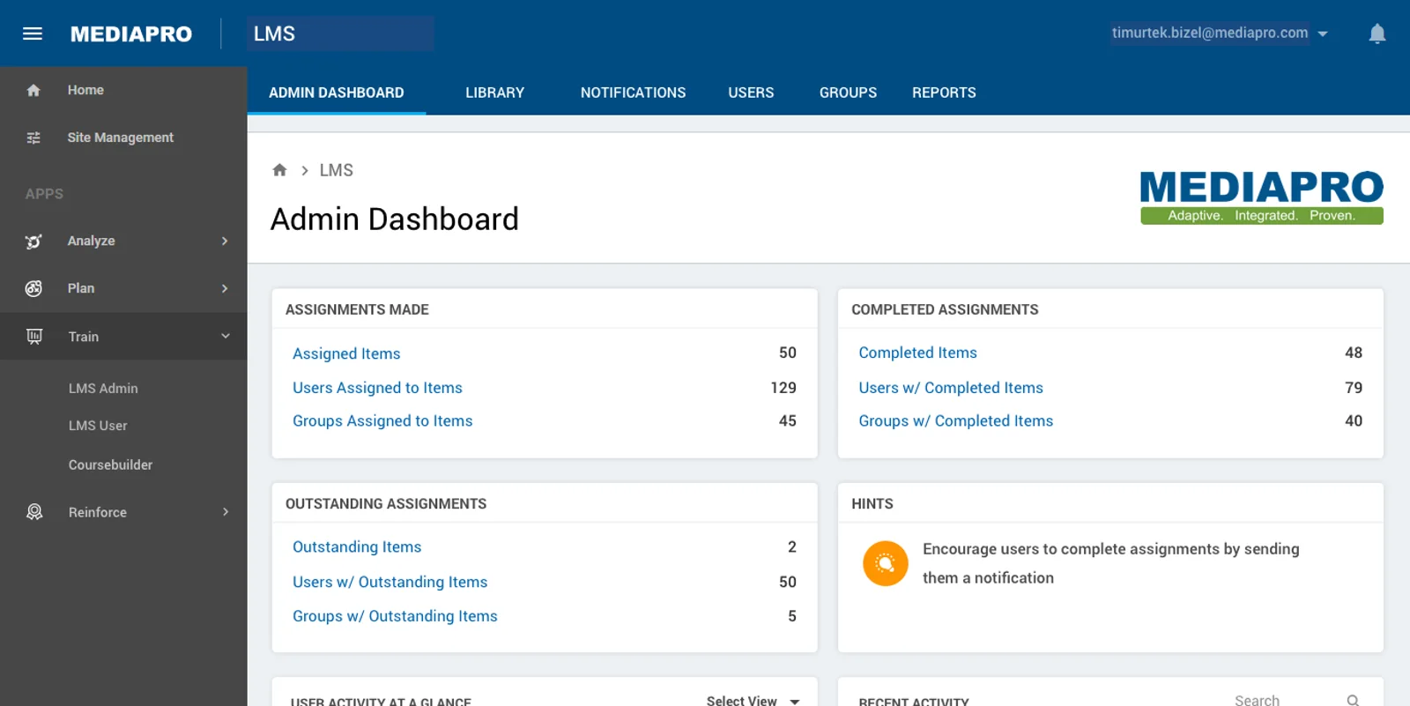The width and height of the screenshot is (1410, 706).
Task: Open LMS Admin under Train
Action: click(x=103, y=388)
